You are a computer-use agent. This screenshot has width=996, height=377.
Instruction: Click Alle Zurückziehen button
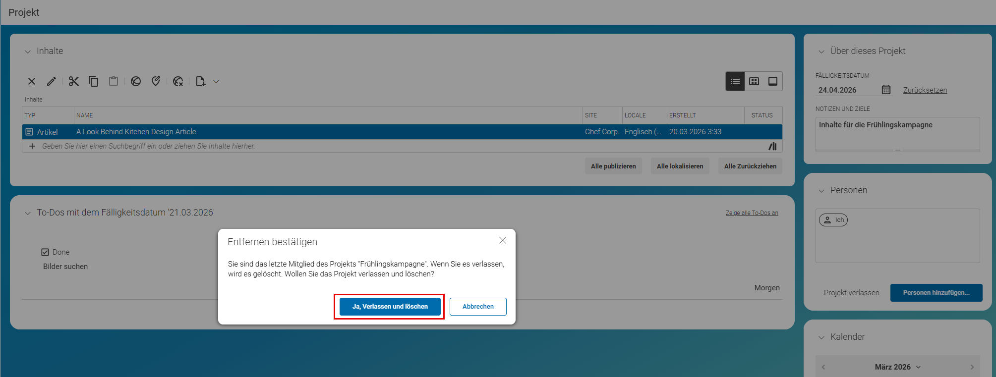click(750, 166)
